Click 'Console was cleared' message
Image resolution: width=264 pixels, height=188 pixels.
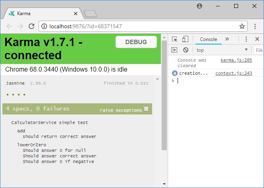[x=192, y=63]
